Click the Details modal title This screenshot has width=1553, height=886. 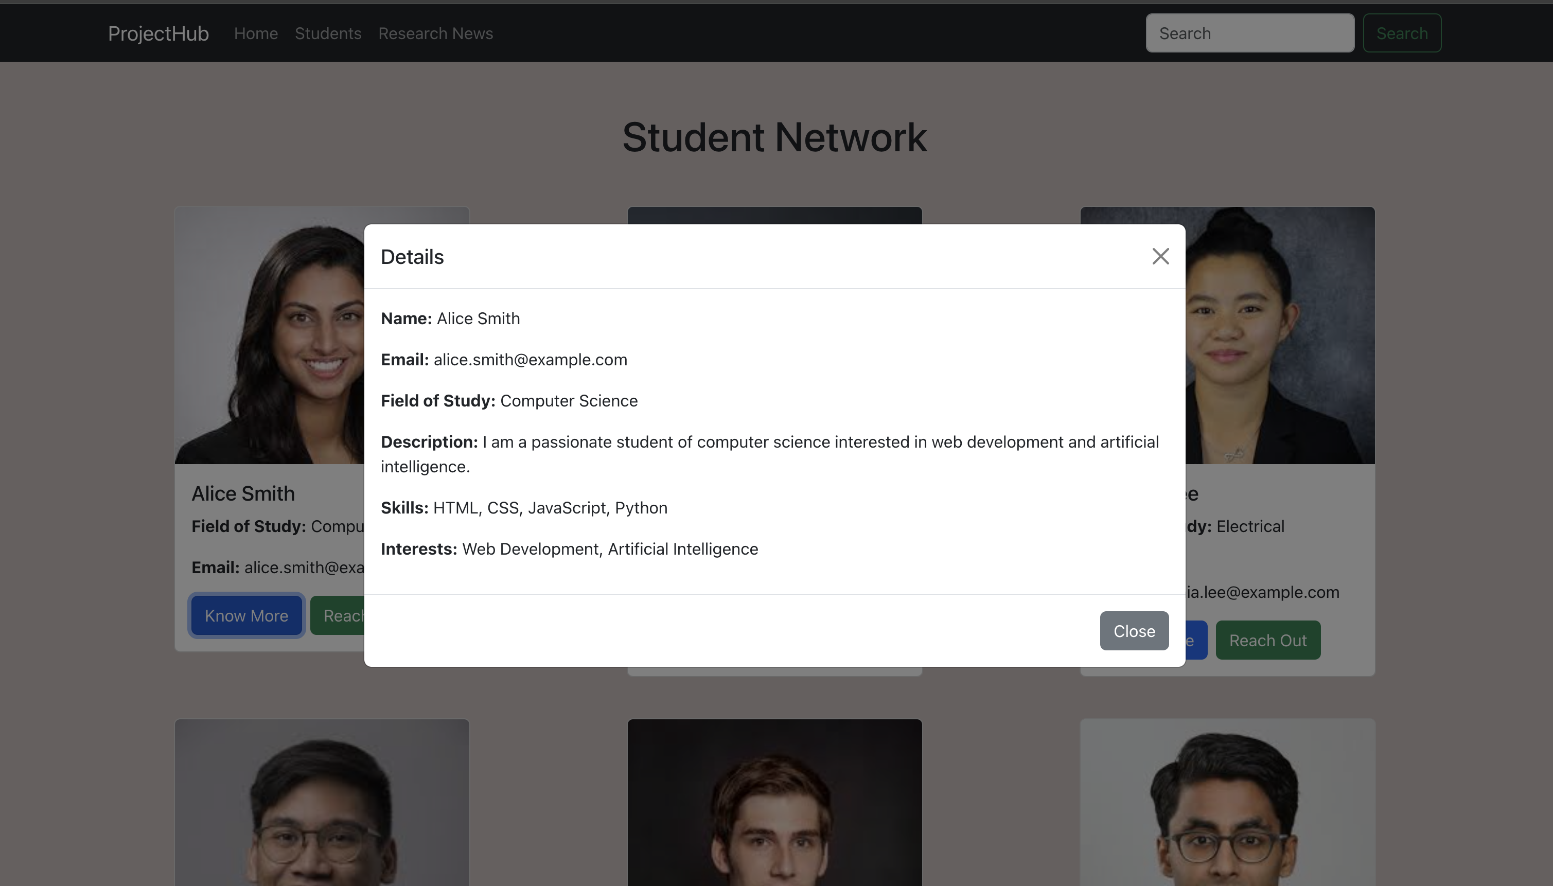412,257
